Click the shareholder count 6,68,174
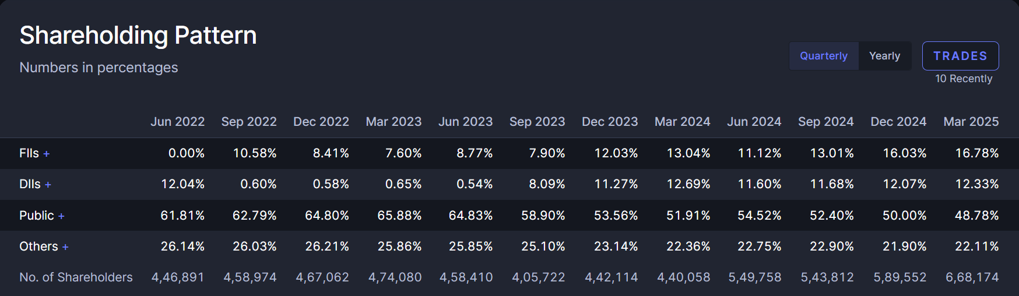This screenshot has width=1019, height=296. pyautogui.click(x=972, y=277)
